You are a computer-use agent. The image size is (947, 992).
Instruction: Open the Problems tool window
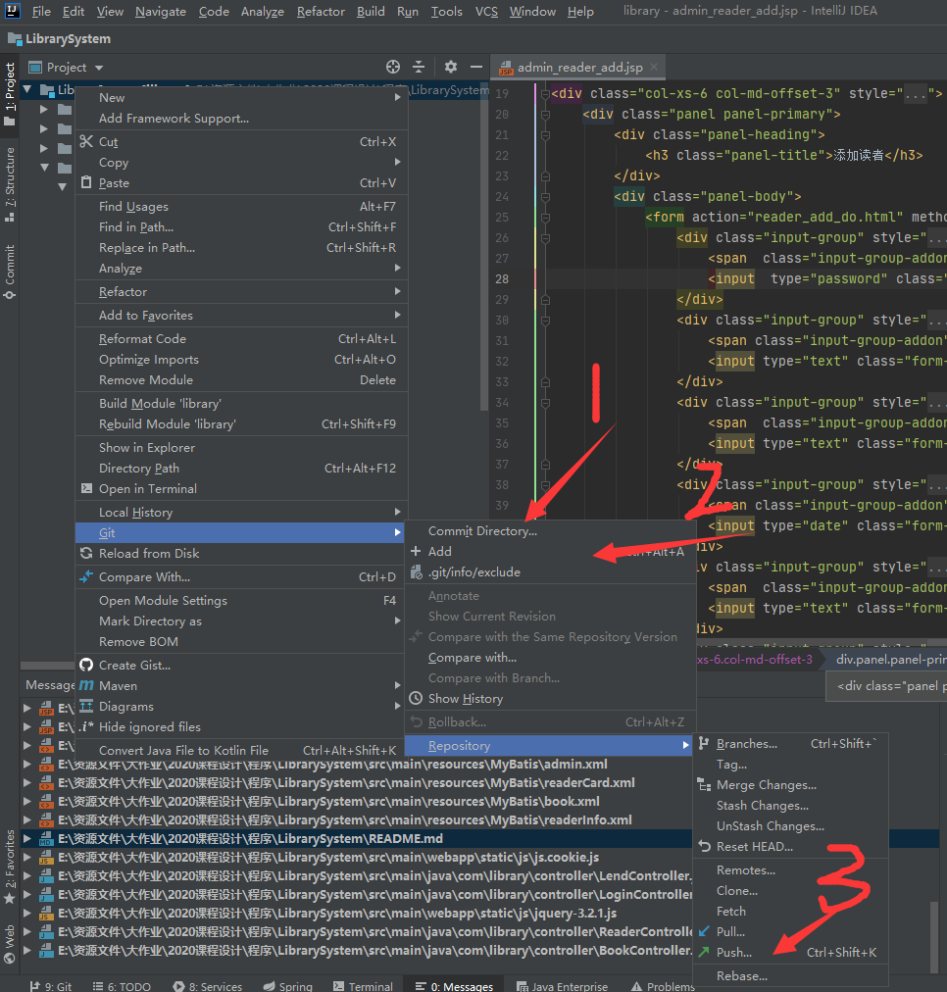coord(663,986)
